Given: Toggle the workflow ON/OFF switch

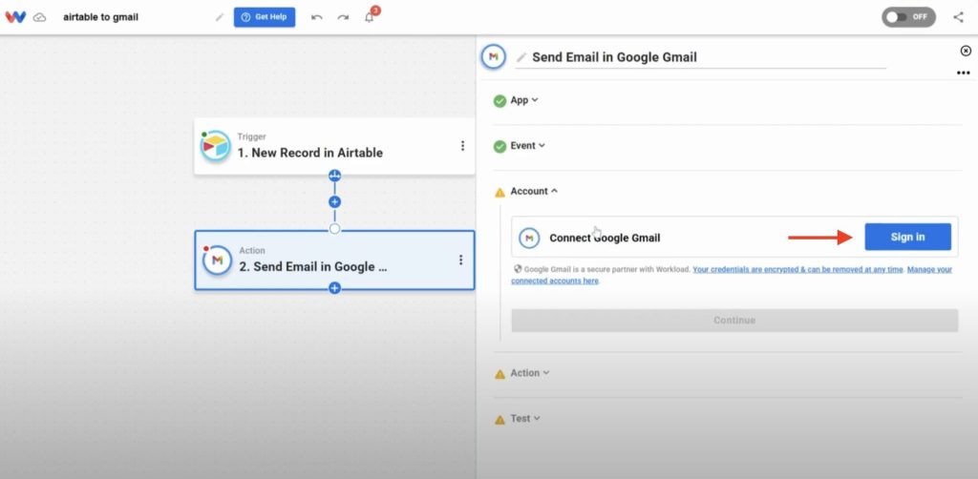Looking at the screenshot, I should point(908,17).
